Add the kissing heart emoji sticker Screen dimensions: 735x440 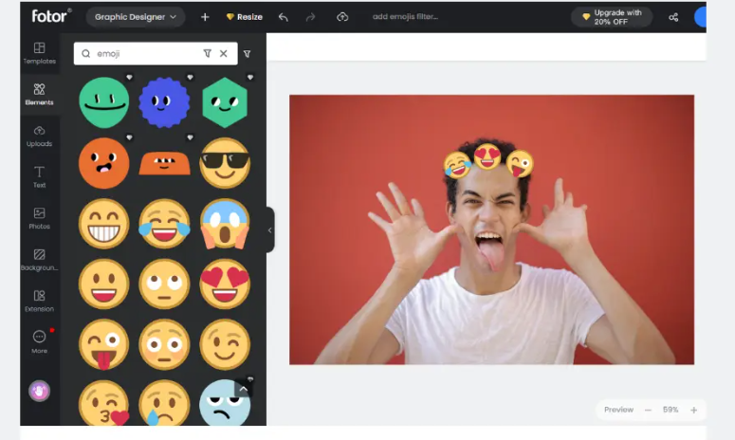coord(103,402)
